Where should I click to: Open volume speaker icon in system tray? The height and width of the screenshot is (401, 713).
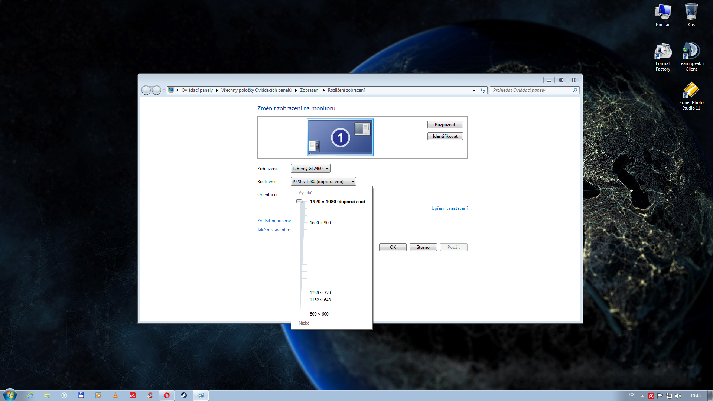(x=678, y=396)
